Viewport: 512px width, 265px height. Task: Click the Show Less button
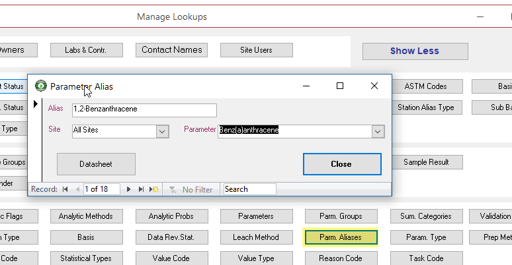tap(415, 51)
